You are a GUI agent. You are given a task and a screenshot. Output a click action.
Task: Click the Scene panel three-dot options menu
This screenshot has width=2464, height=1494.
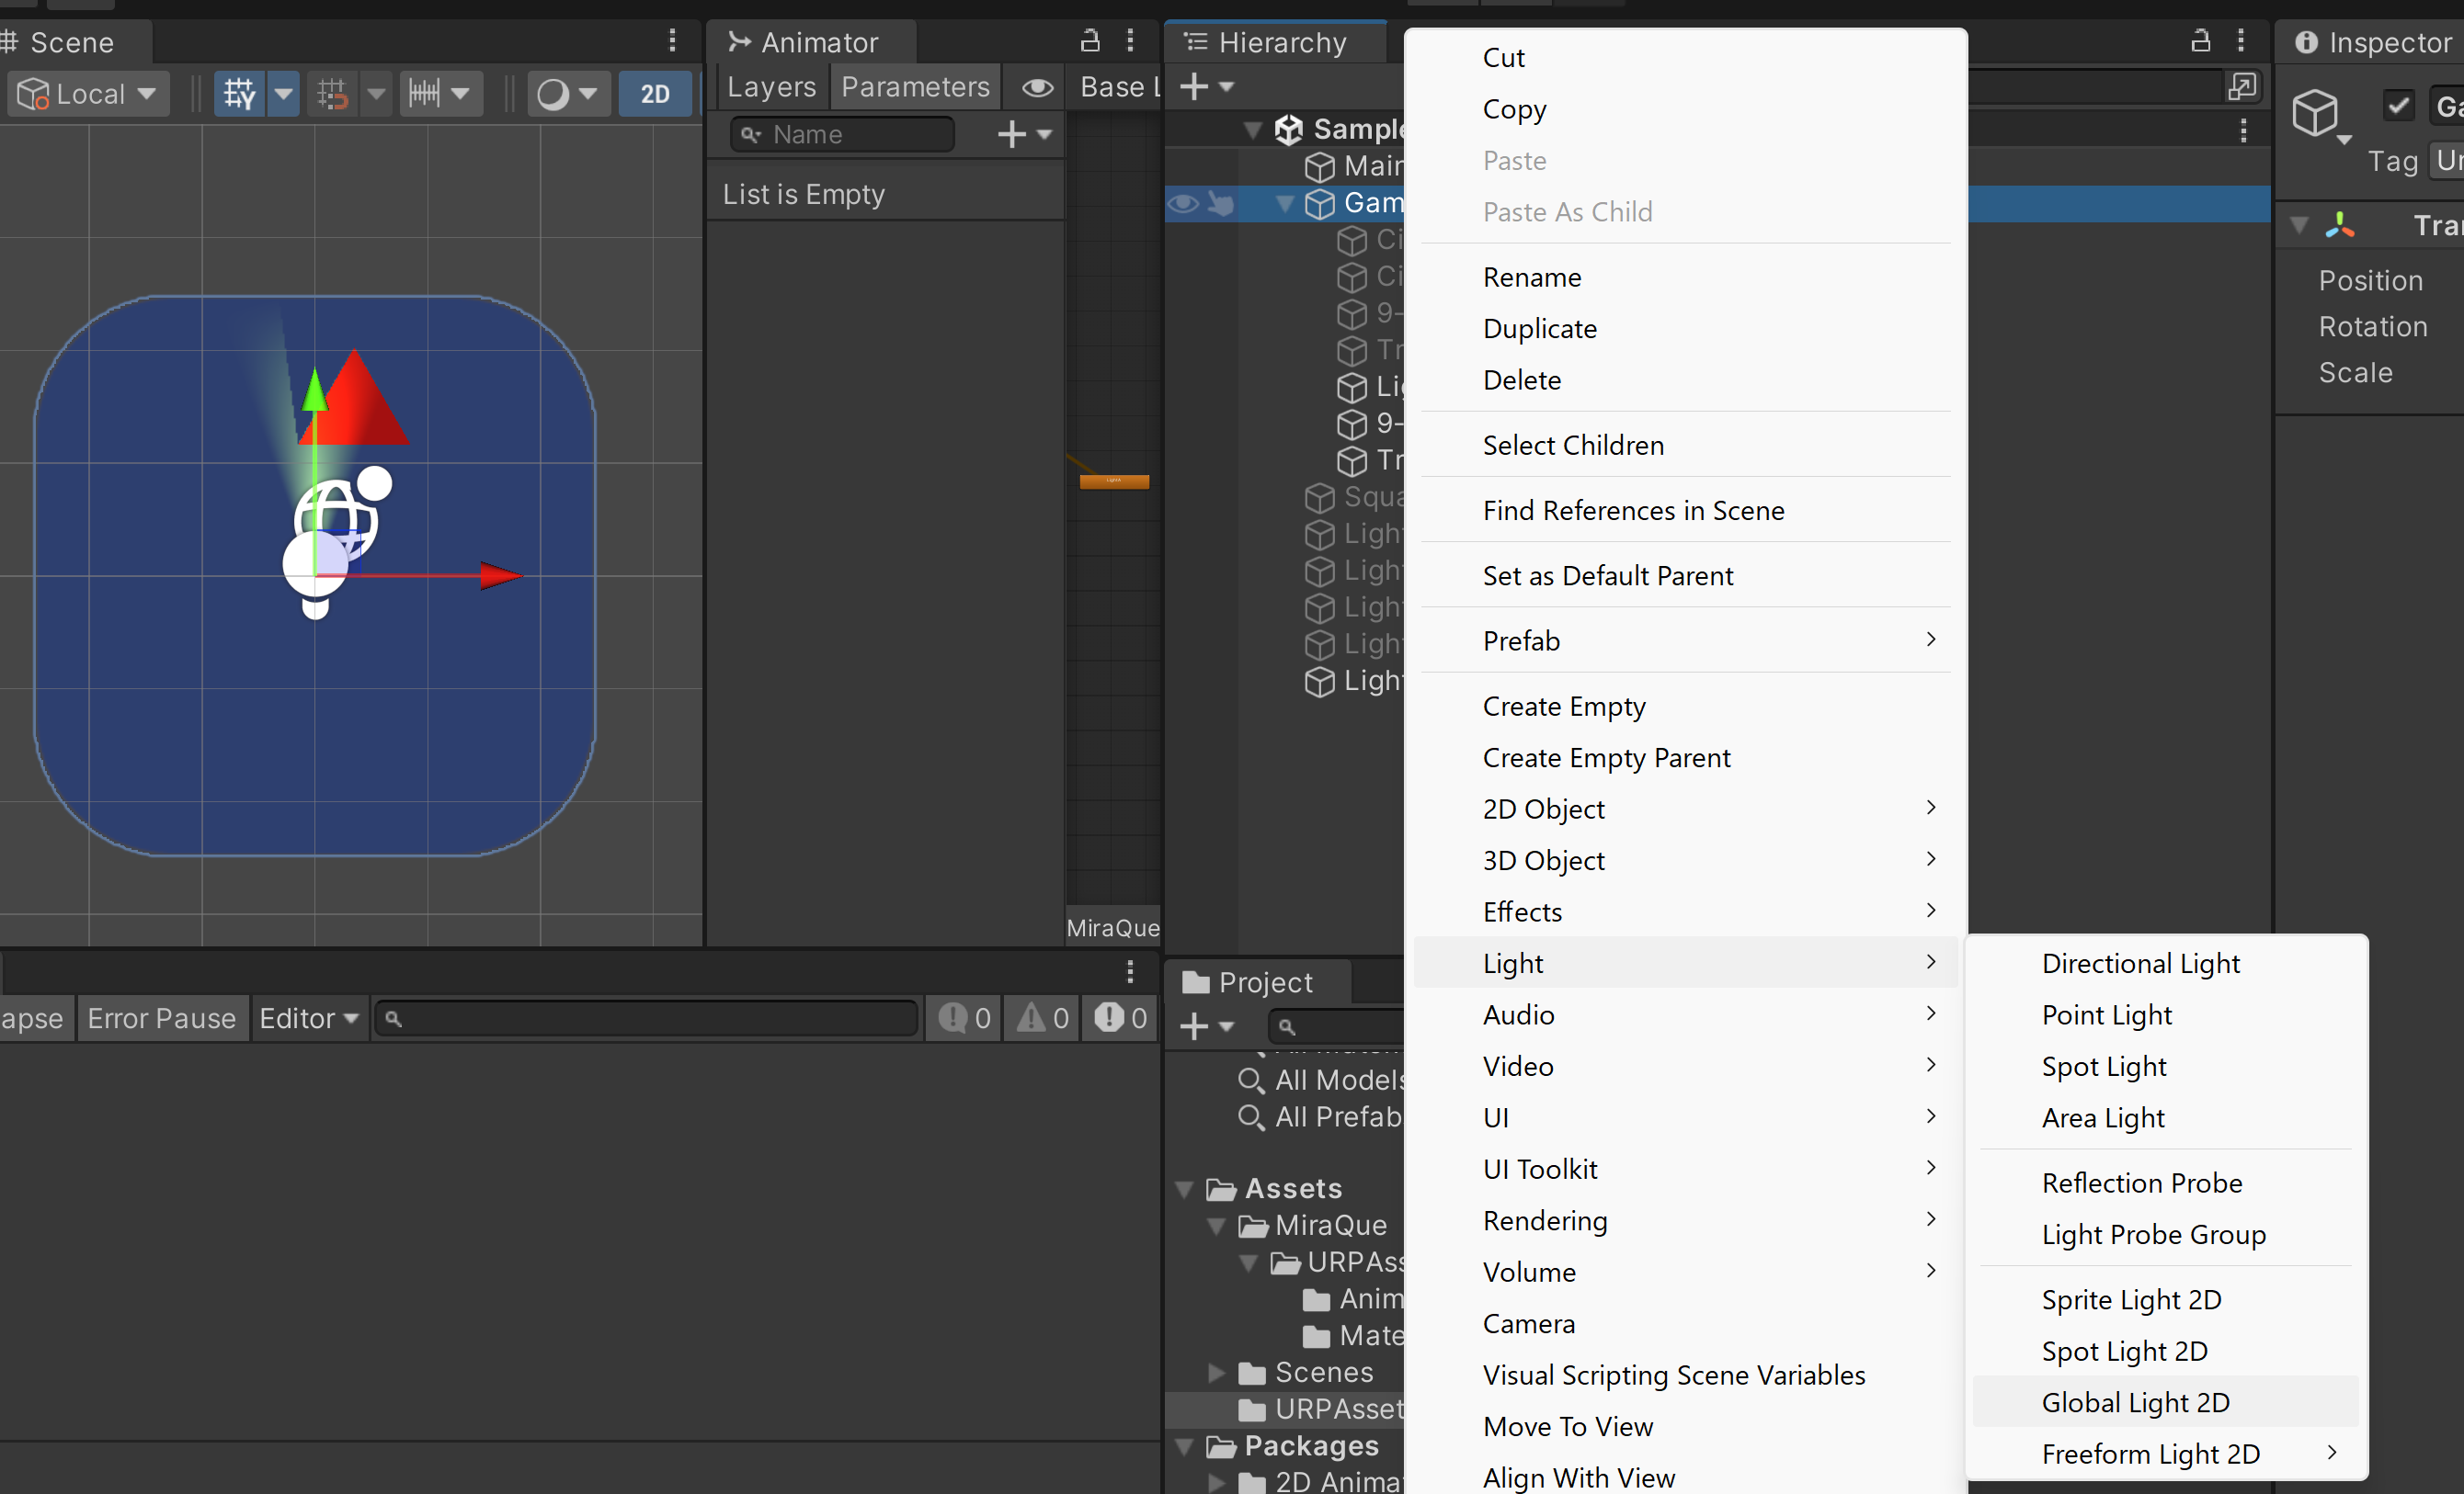(x=672, y=41)
